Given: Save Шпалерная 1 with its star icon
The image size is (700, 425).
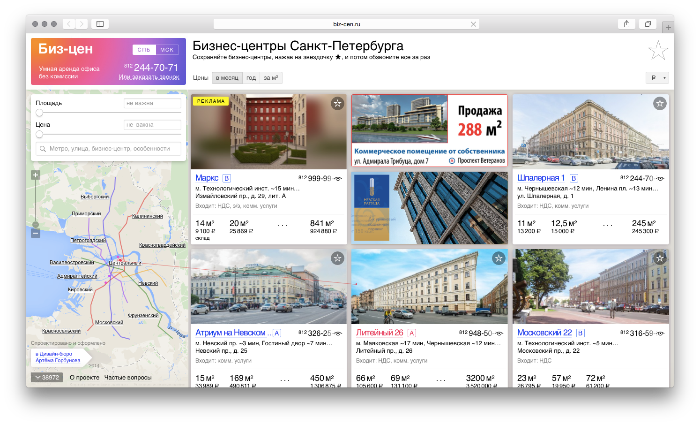Looking at the screenshot, I should (660, 103).
